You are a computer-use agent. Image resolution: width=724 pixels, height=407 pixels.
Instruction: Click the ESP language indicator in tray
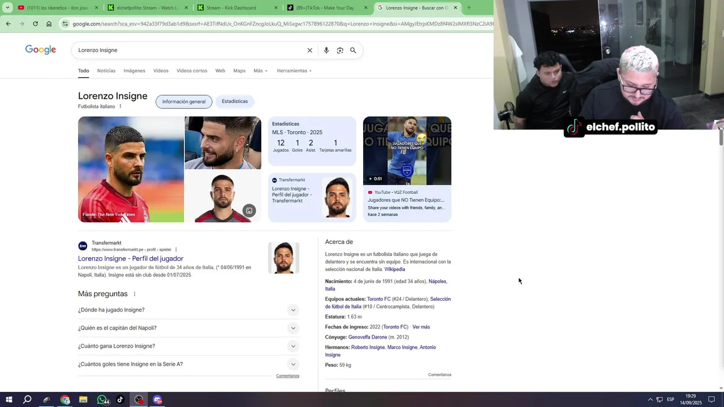(x=670, y=400)
